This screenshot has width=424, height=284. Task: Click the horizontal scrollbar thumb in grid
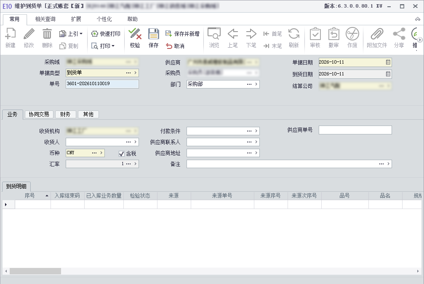click(35, 271)
